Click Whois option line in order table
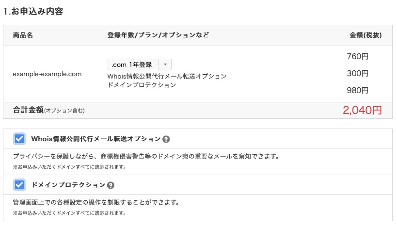Screen dimensions: 397x228 tap(167, 76)
